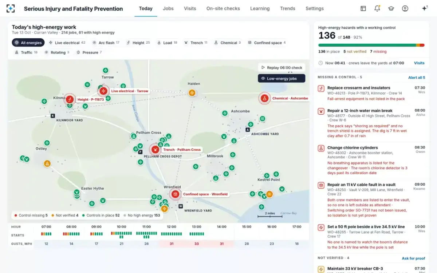The image size is (437, 273).
Task: Select the Height P-11873 map marker
Action: point(70,99)
